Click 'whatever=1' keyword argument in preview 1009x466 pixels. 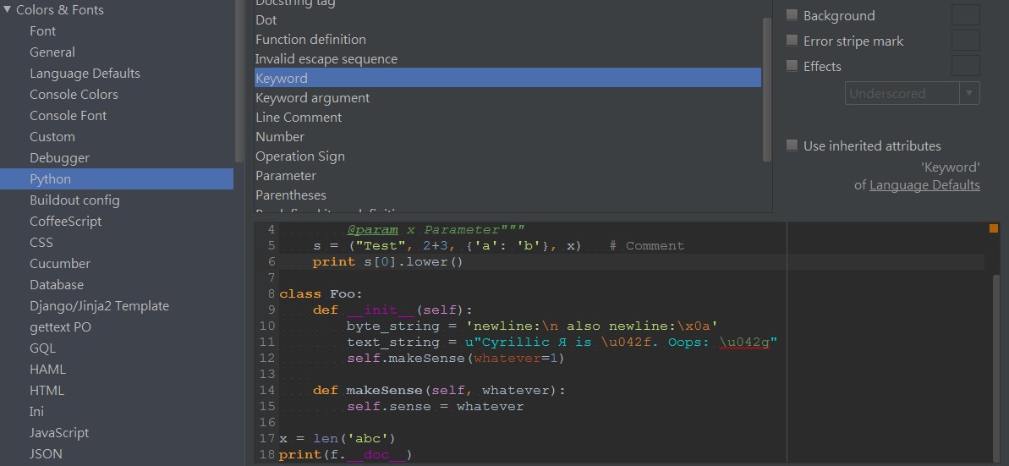pos(515,359)
